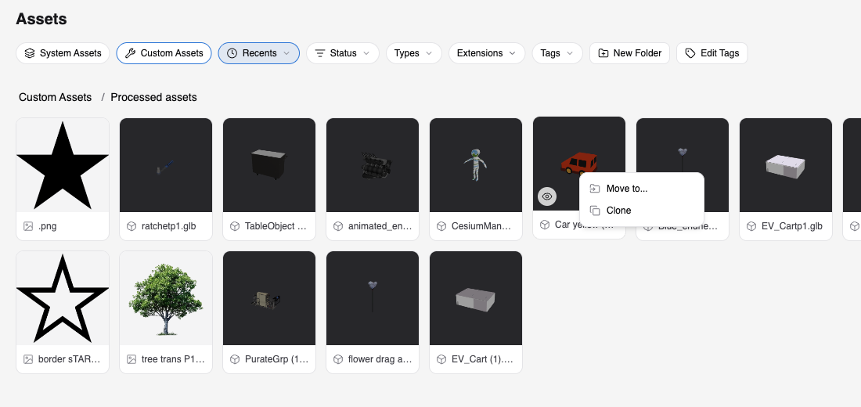Select the EV_Cart (1) thumbnail

coord(476,298)
